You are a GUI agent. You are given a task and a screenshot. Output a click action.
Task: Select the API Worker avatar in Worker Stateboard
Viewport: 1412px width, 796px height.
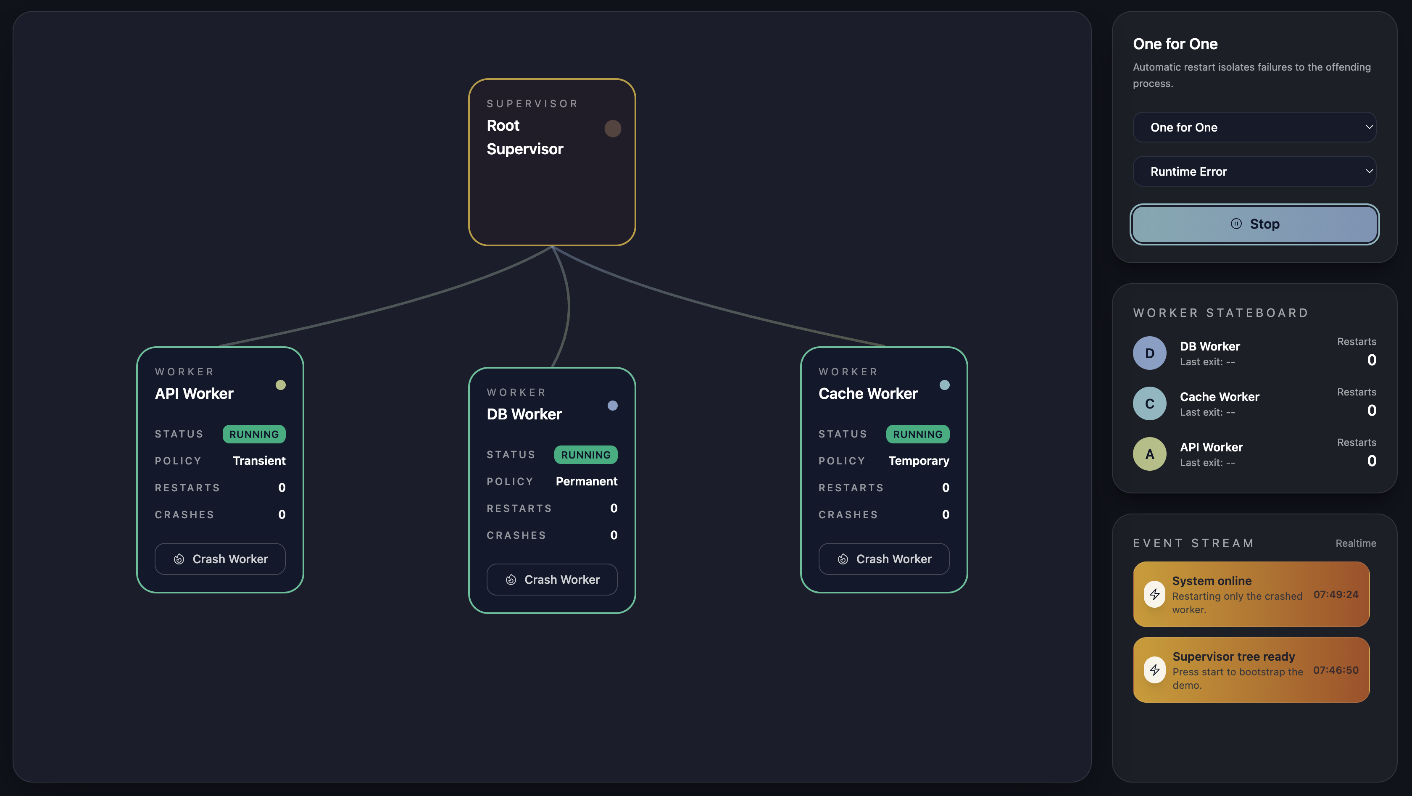(x=1149, y=453)
